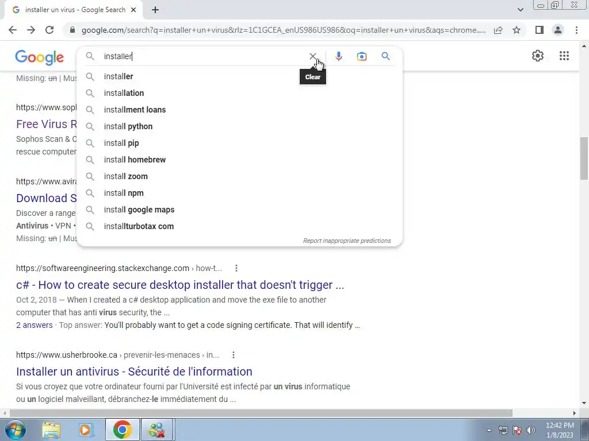
Task: Toggle Chrome side panel
Action: (540, 30)
